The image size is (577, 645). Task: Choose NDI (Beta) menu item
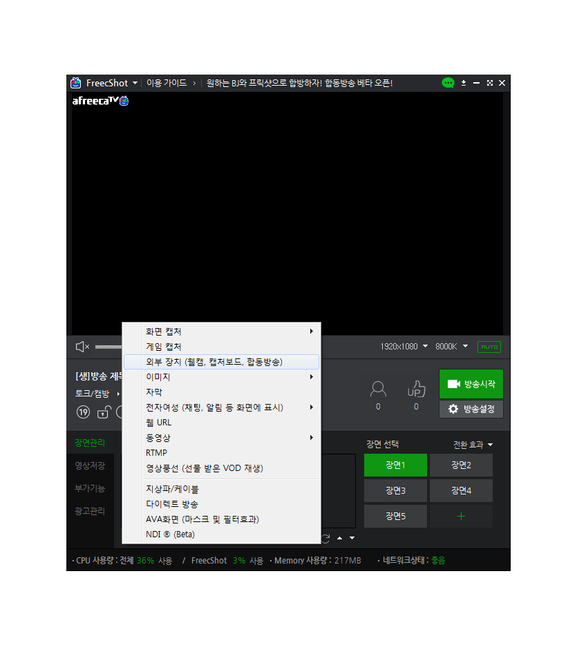221,535
